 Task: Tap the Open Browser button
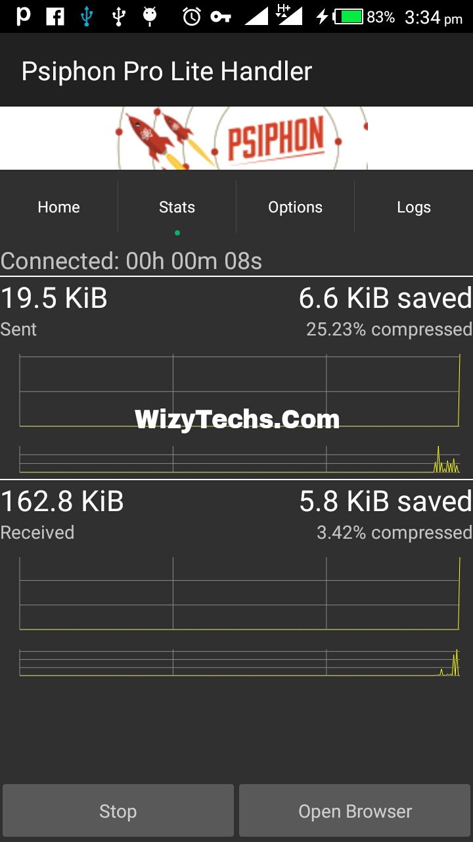coord(355,810)
